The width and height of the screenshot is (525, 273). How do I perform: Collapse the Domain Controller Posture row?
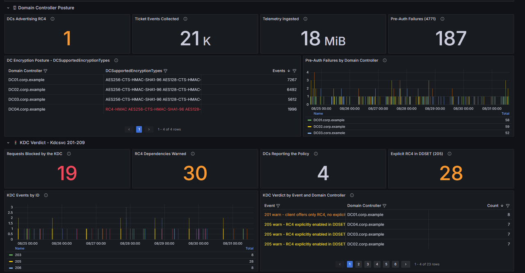coord(8,8)
